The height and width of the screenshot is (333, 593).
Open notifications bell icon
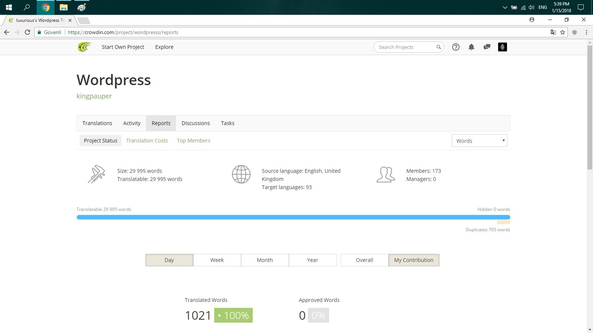click(471, 47)
